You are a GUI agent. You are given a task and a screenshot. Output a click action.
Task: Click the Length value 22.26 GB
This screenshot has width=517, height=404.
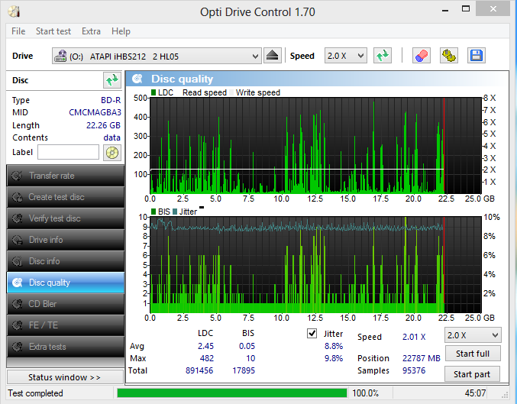(x=103, y=125)
